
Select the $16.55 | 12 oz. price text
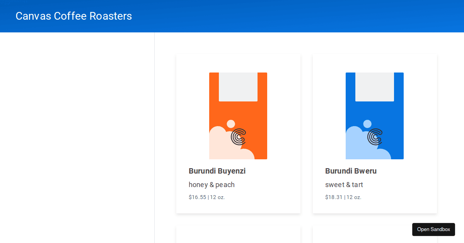[x=206, y=197]
